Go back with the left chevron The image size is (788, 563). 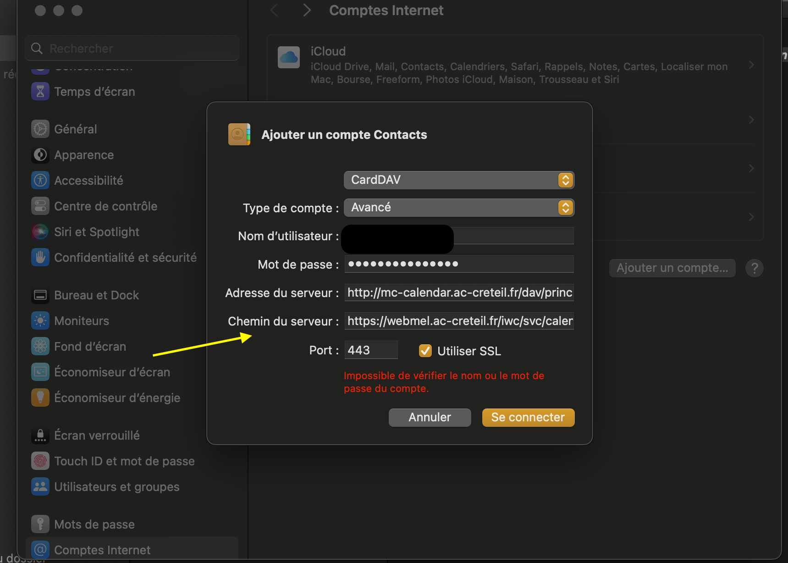click(x=274, y=10)
